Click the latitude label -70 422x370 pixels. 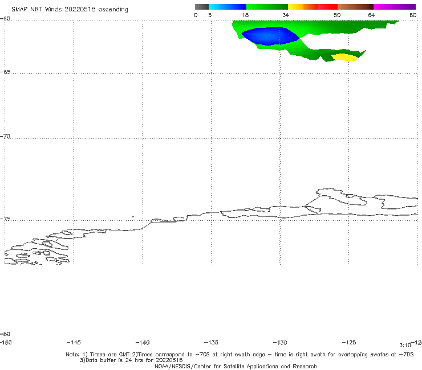pyautogui.click(x=5, y=137)
